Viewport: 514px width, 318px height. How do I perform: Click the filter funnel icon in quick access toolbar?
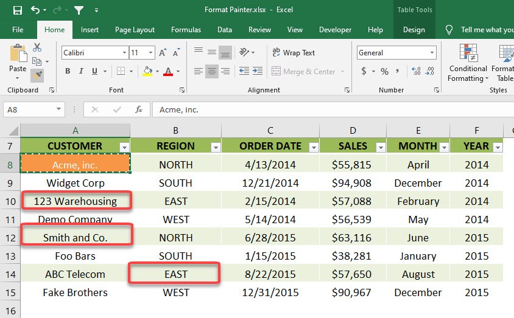pos(79,10)
